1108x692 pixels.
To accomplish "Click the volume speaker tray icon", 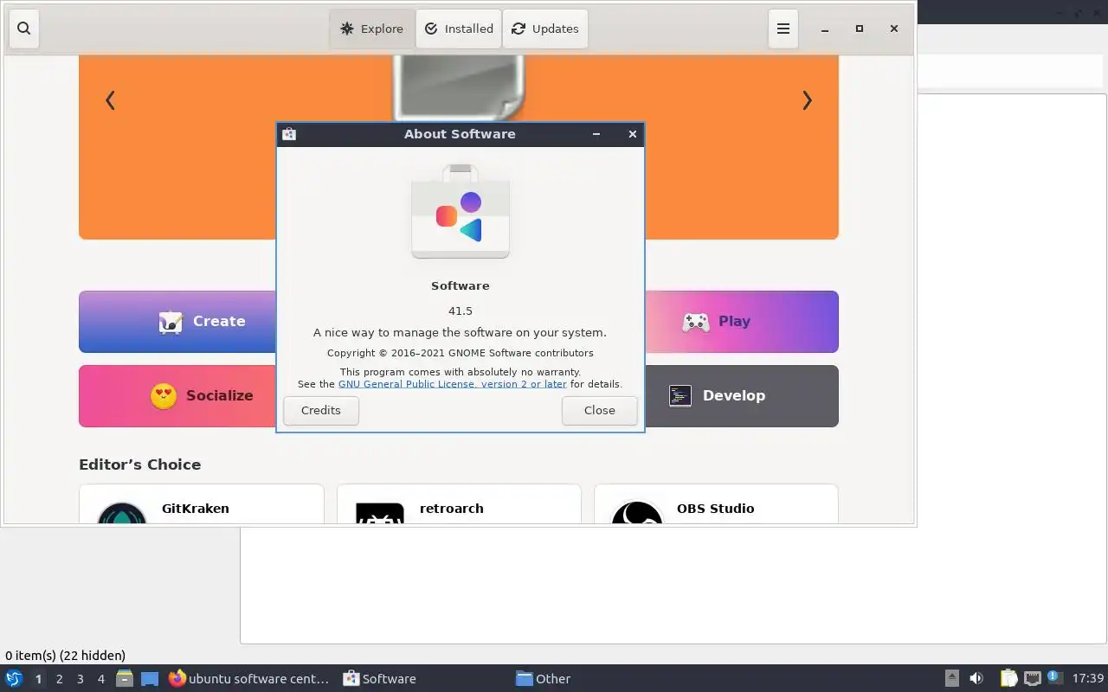I will coord(976,679).
